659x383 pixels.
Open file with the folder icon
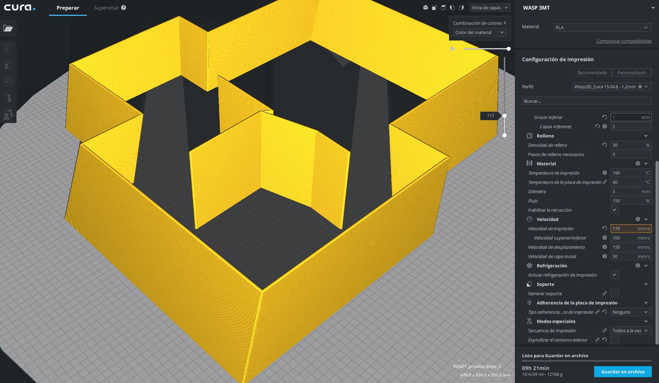pos(8,28)
